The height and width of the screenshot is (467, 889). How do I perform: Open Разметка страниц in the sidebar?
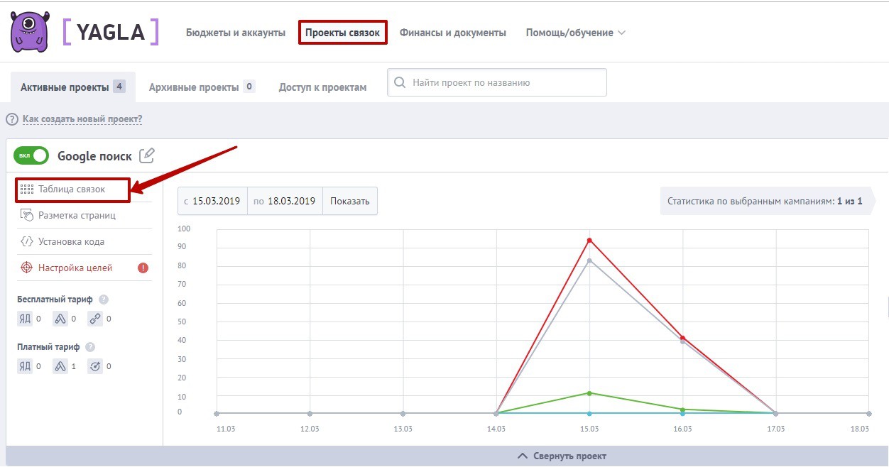coord(77,215)
